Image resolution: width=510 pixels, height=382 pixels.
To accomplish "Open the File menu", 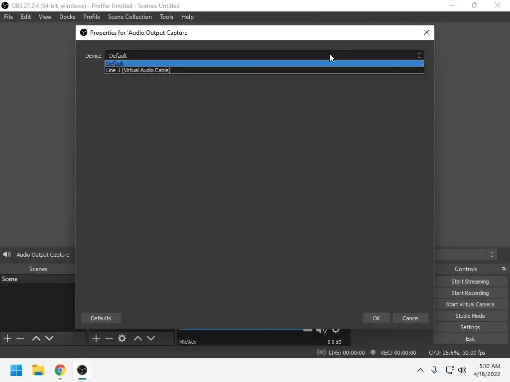I will 8,17.
